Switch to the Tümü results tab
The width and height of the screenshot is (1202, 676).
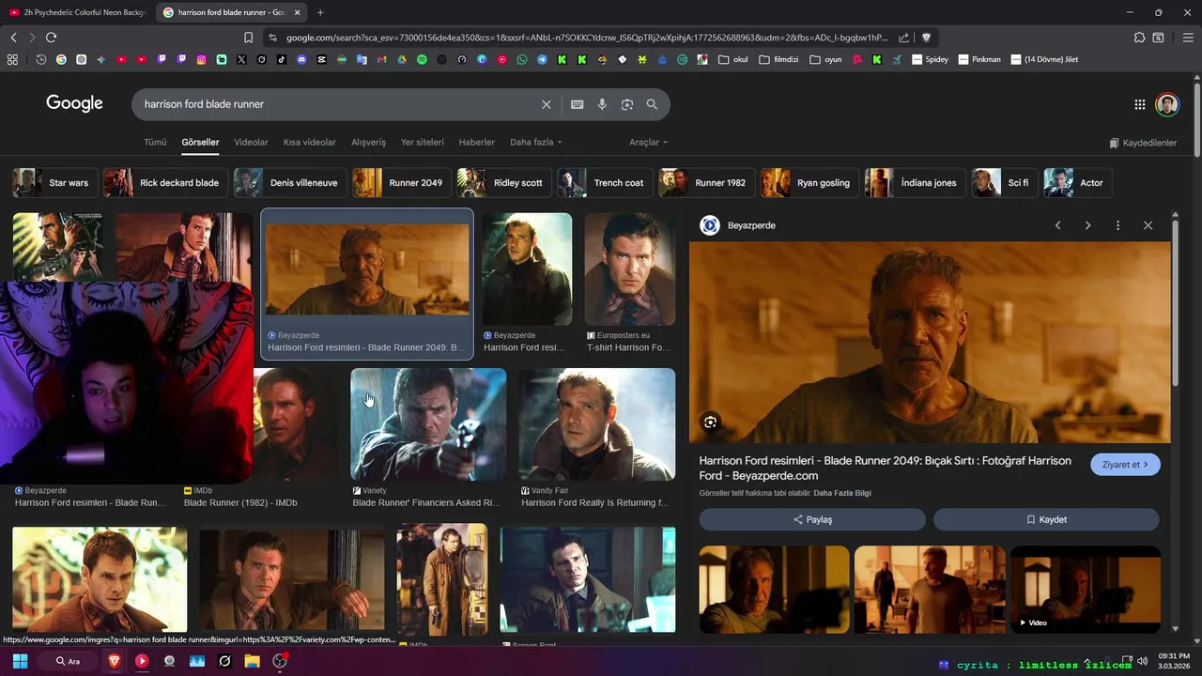click(155, 142)
